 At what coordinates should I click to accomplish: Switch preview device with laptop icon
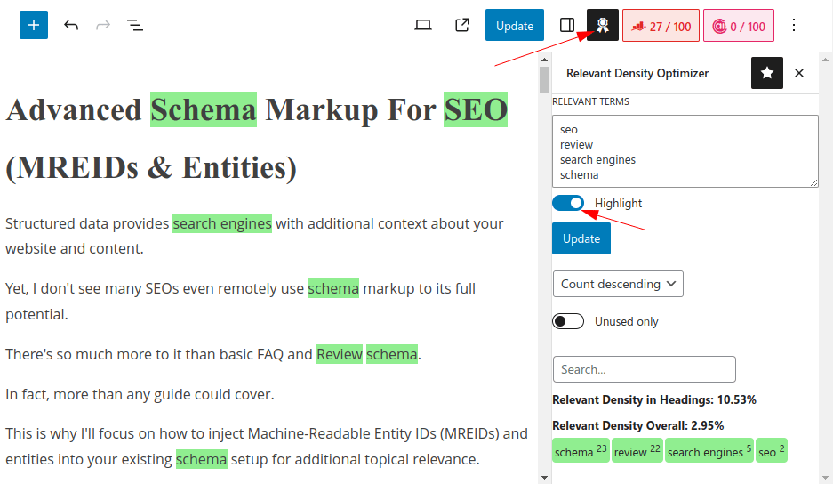[x=423, y=25]
